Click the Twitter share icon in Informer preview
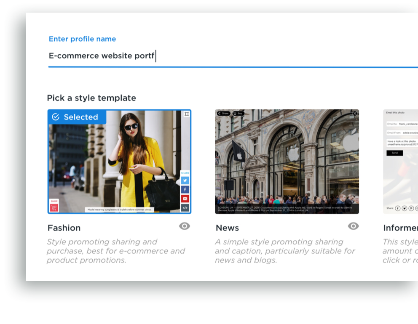The height and width of the screenshot is (324, 418). (x=405, y=208)
